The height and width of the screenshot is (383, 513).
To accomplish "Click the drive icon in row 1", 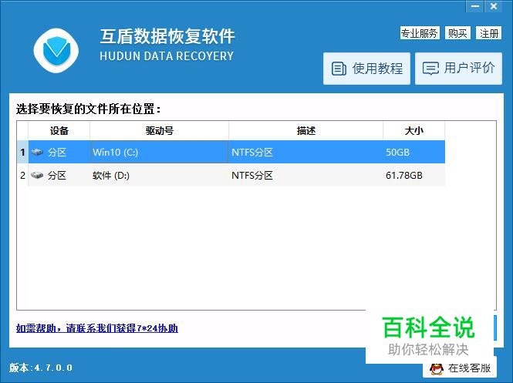I will (37, 152).
